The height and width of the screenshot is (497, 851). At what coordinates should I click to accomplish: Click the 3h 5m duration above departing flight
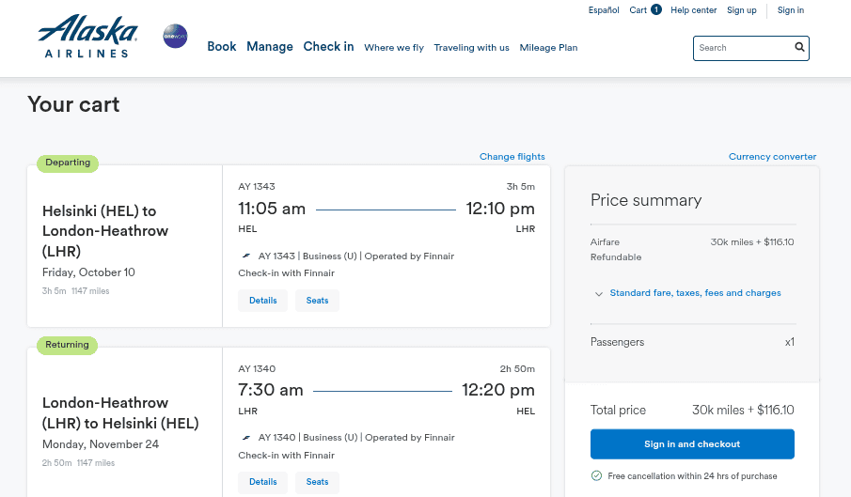(x=521, y=186)
